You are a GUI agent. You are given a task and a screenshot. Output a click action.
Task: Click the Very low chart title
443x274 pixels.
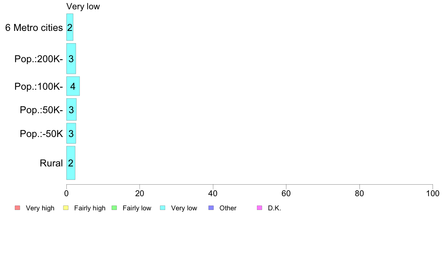tap(83, 6)
